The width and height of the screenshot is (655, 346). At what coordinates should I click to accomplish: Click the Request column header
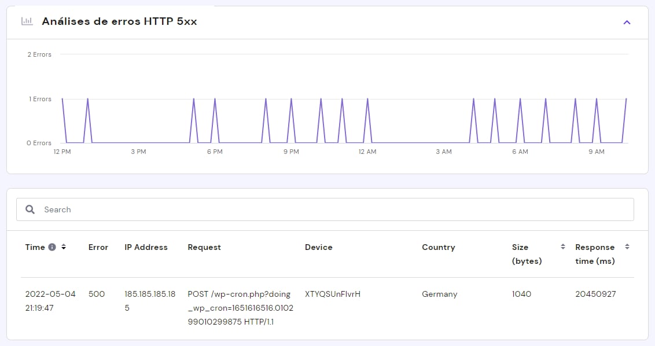[x=204, y=247]
